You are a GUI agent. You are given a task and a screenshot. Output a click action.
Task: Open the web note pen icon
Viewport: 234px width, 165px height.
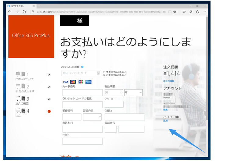[x=191, y=12]
